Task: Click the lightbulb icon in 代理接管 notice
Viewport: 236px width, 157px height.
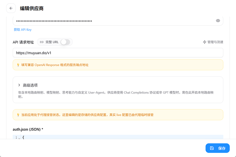Action: [18, 115]
